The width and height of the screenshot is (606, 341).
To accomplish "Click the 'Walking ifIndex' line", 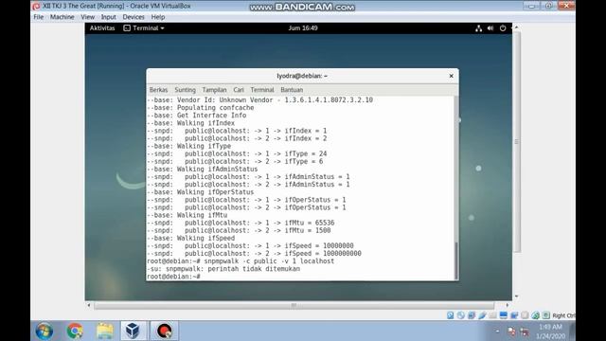I will click(190, 123).
